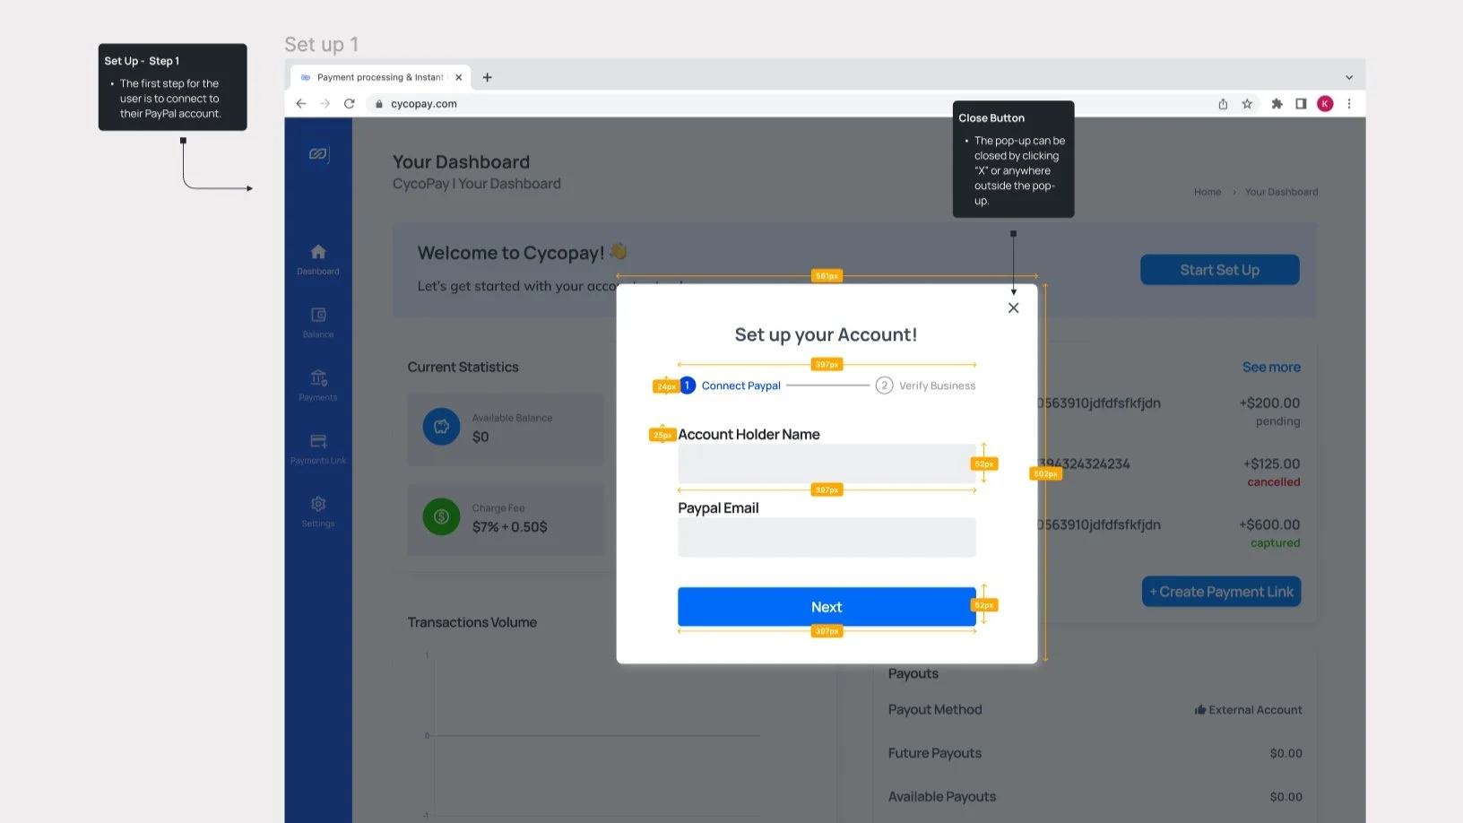1463x823 pixels.
Task: Open the browser extensions puzzle icon
Action: tap(1277, 104)
